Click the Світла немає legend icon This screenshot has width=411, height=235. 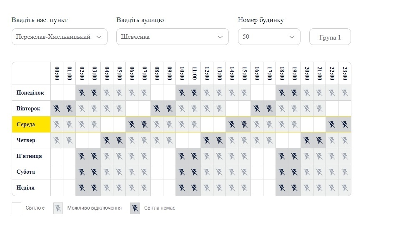pyautogui.click(x=135, y=208)
